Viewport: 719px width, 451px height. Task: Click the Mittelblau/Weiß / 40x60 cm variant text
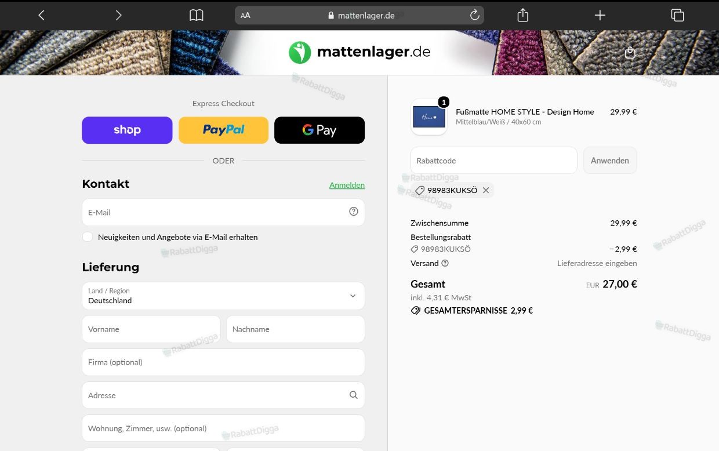point(498,122)
